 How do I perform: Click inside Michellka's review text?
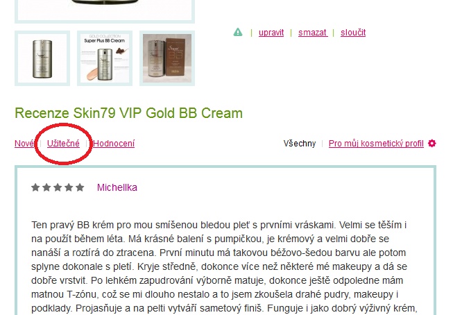(x=219, y=266)
